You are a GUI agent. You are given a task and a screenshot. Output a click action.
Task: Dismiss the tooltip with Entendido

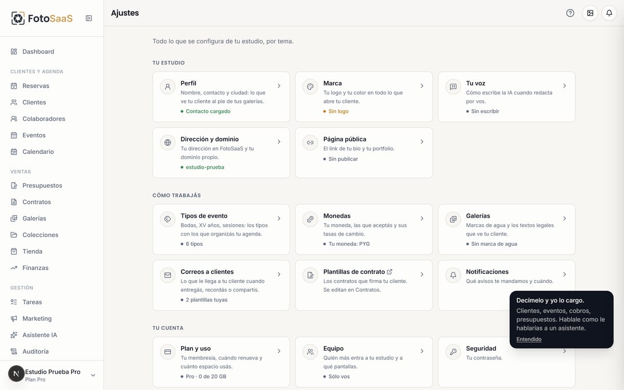(x=529, y=340)
